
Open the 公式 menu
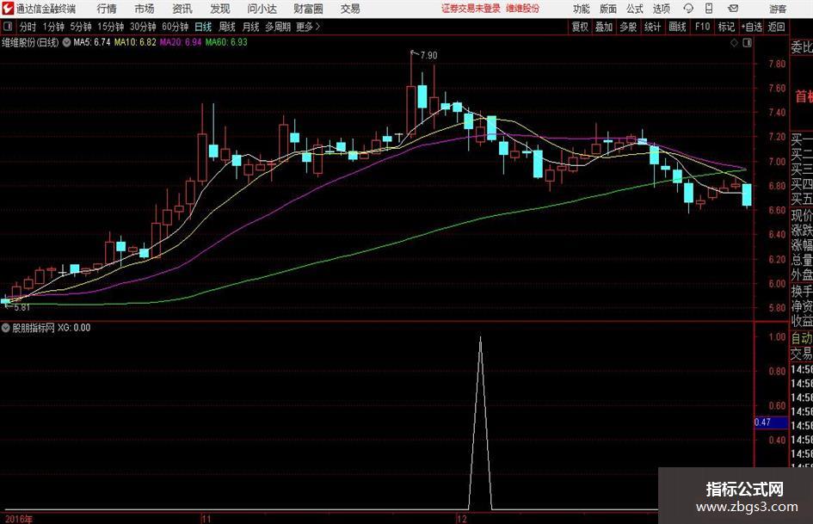coord(635,9)
